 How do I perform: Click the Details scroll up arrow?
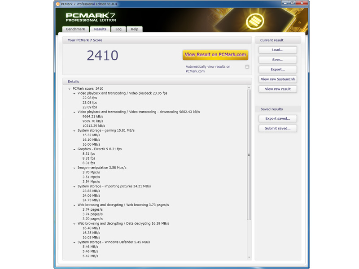click(x=249, y=87)
